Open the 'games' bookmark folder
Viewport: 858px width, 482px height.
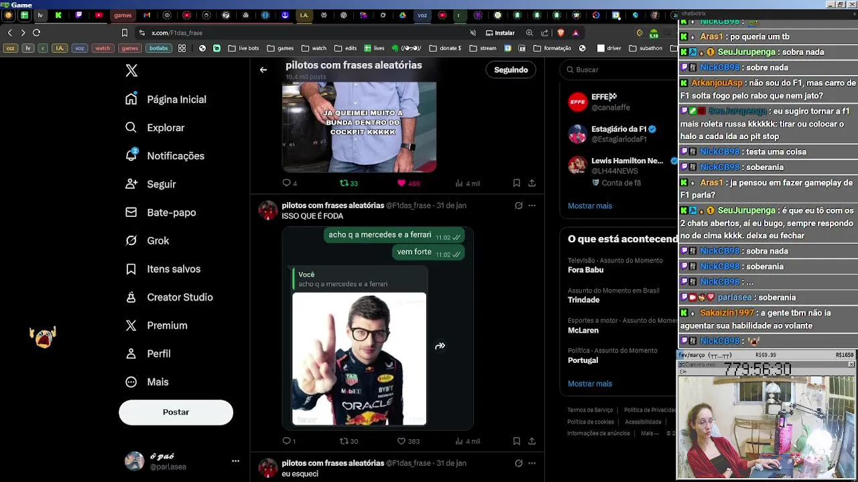(280, 48)
